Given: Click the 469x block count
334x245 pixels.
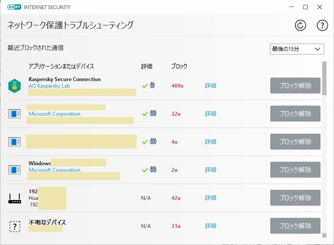Looking at the screenshot, I should point(178,86).
